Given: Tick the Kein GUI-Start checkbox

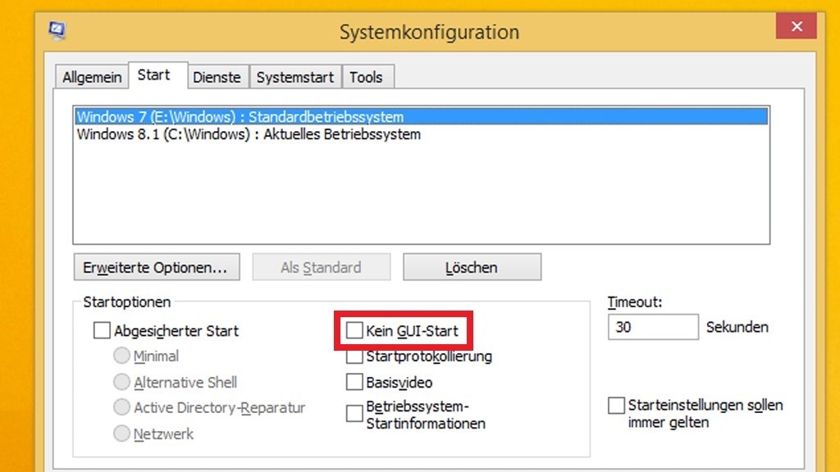Looking at the screenshot, I should 354,330.
